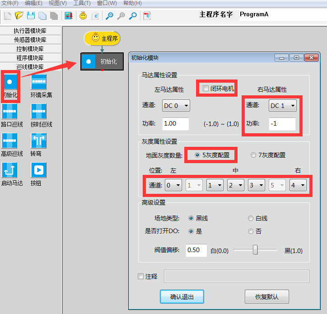The image size is (327, 314).
Task: Open the grayscale channel dropdown showing 0
Action: pos(173,185)
